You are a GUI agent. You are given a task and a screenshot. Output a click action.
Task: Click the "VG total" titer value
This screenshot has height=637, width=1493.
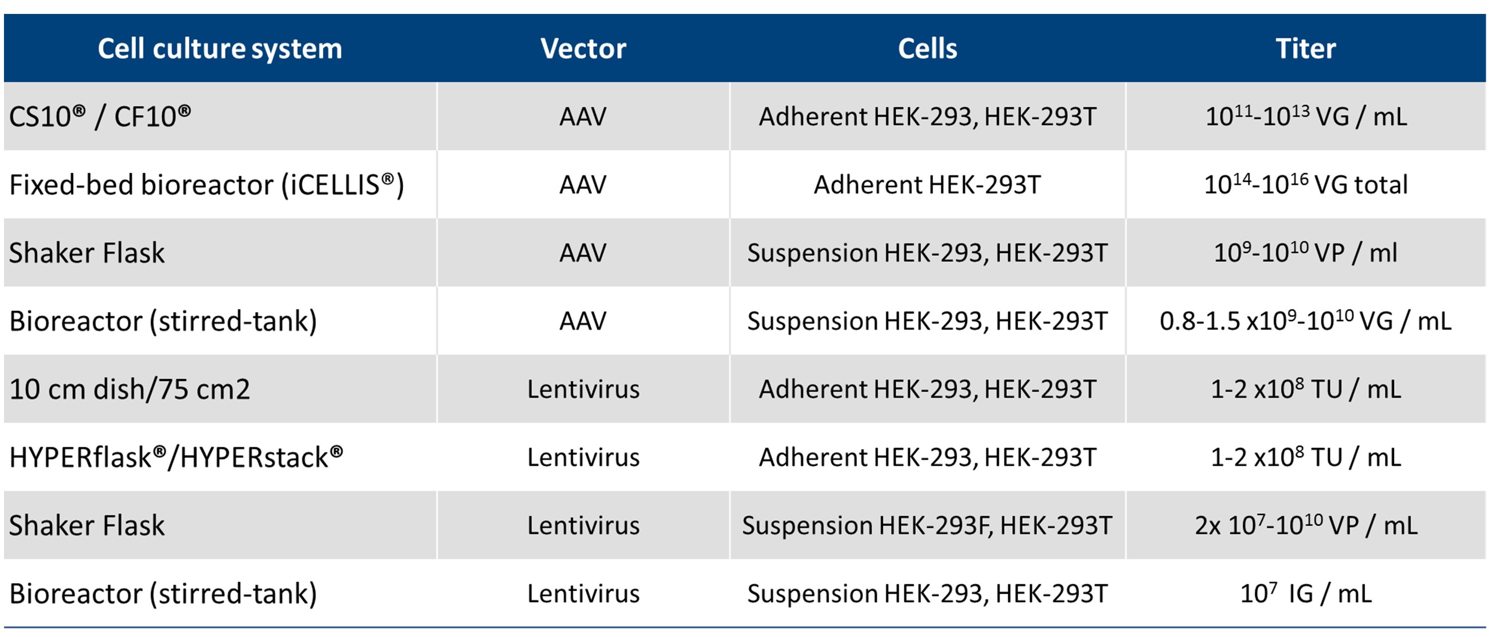[x=1306, y=185]
